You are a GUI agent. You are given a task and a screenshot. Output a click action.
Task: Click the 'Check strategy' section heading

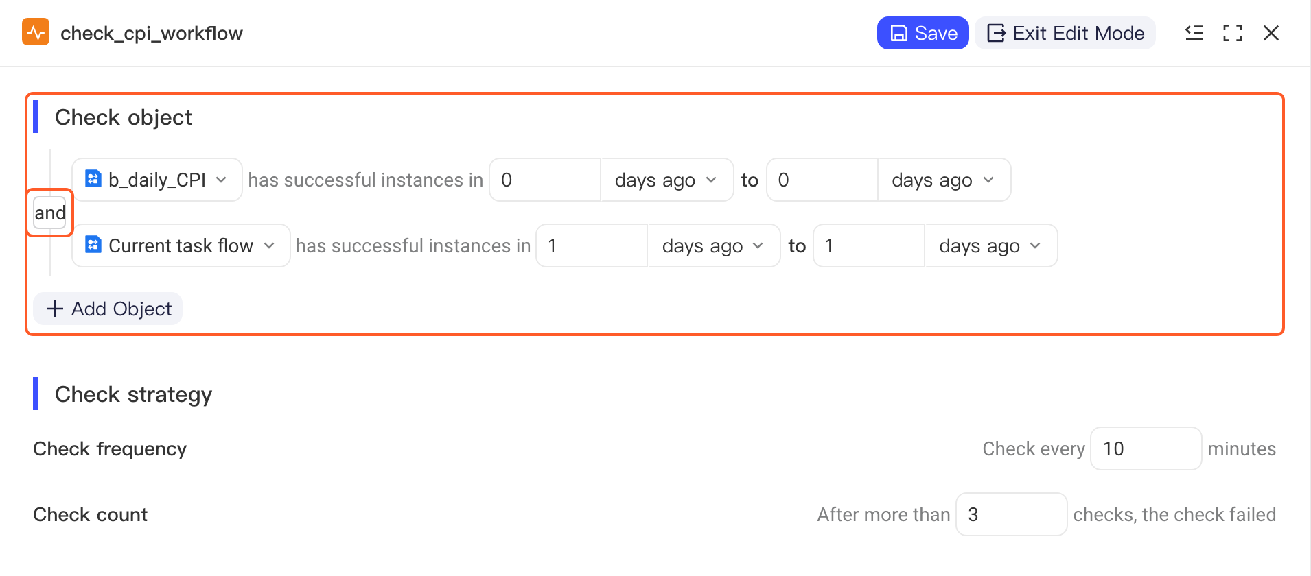(x=133, y=394)
